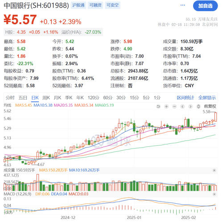Toggle the candlestick style icon
223x223 pixels.
point(198,107)
